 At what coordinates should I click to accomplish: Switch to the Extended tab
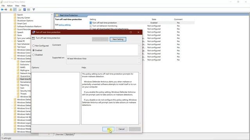(x=59, y=135)
